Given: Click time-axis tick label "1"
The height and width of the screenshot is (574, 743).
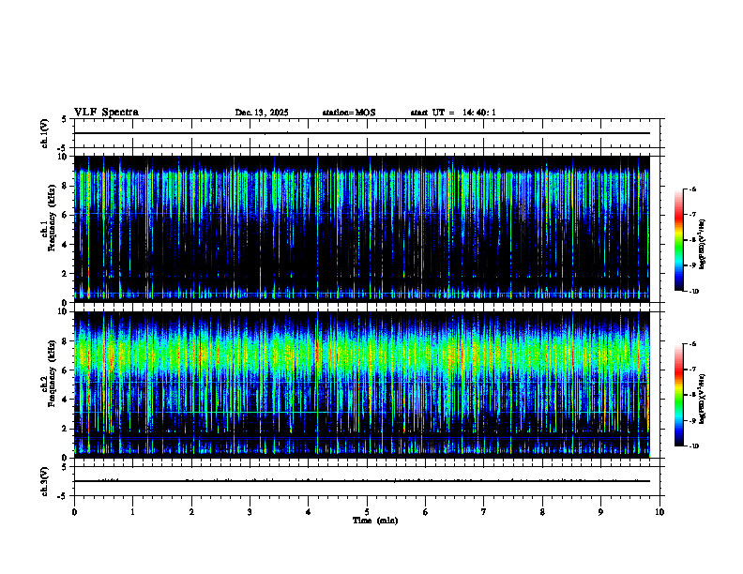Looking at the screenshot, I should pyautogui.click(x=132, y=512).
